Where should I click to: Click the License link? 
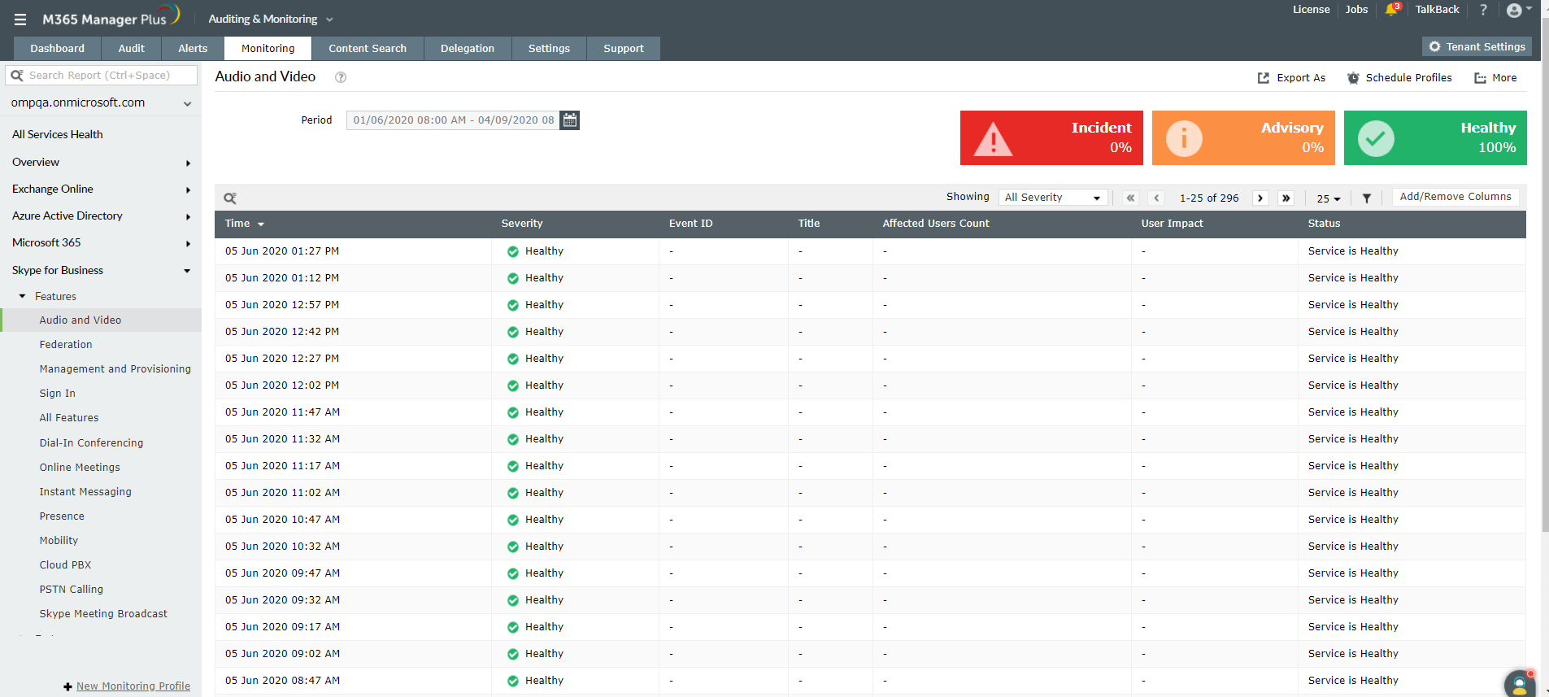point(1312,10)
